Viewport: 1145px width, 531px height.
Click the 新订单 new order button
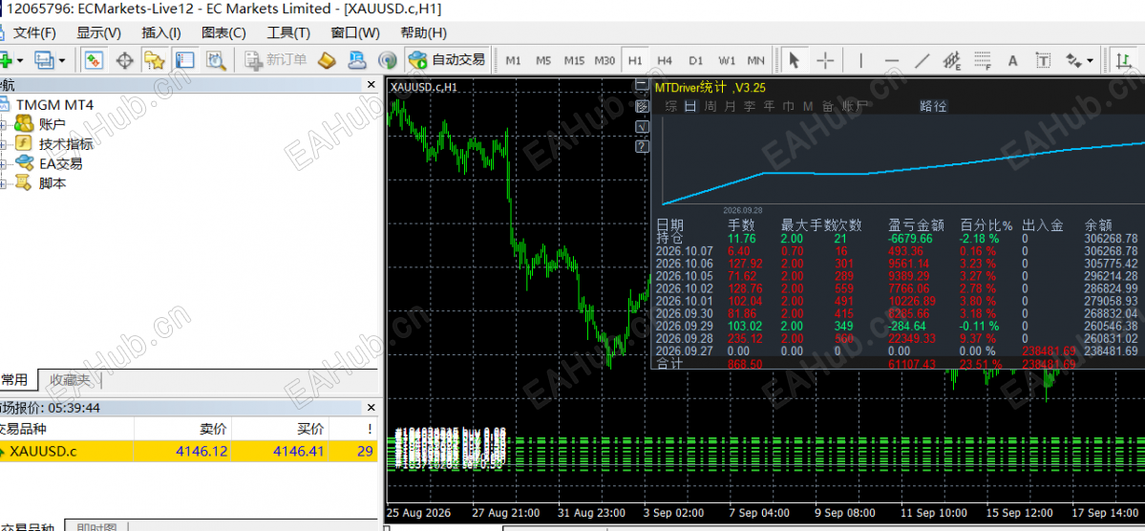click(x=275, y=60)
